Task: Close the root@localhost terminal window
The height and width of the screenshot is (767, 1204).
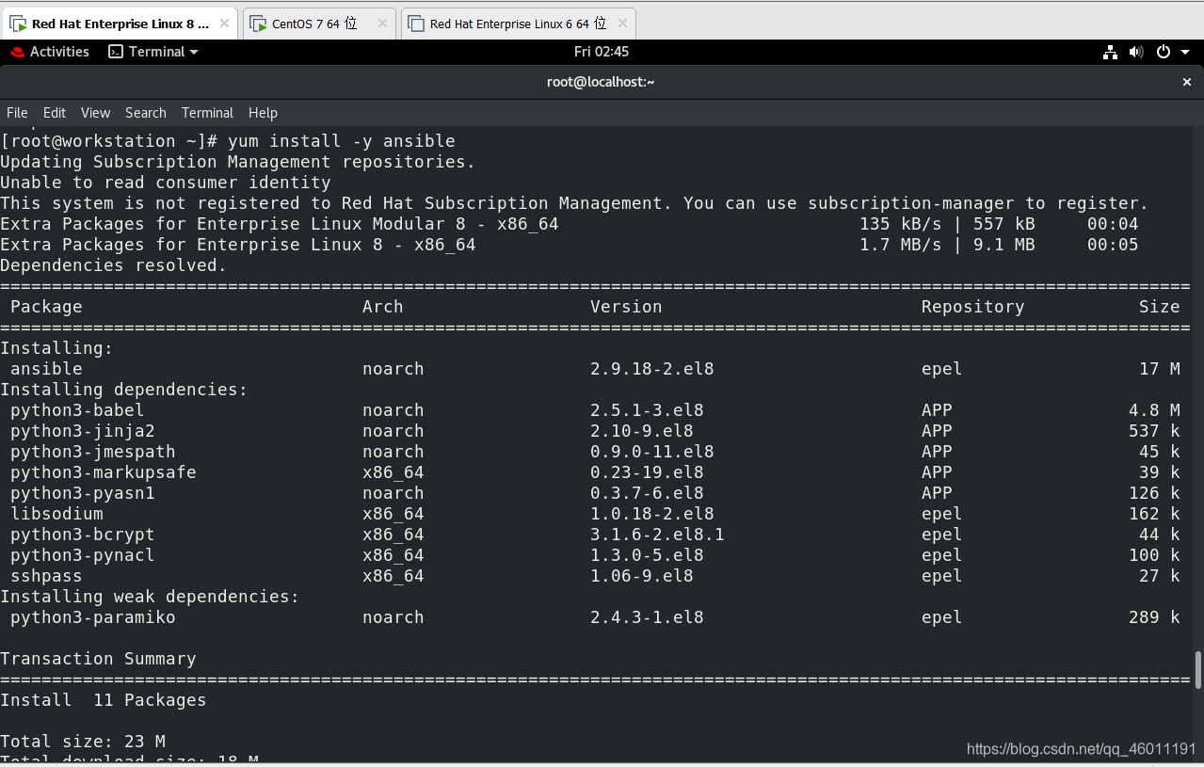Action: click(x=1187, y=82)
